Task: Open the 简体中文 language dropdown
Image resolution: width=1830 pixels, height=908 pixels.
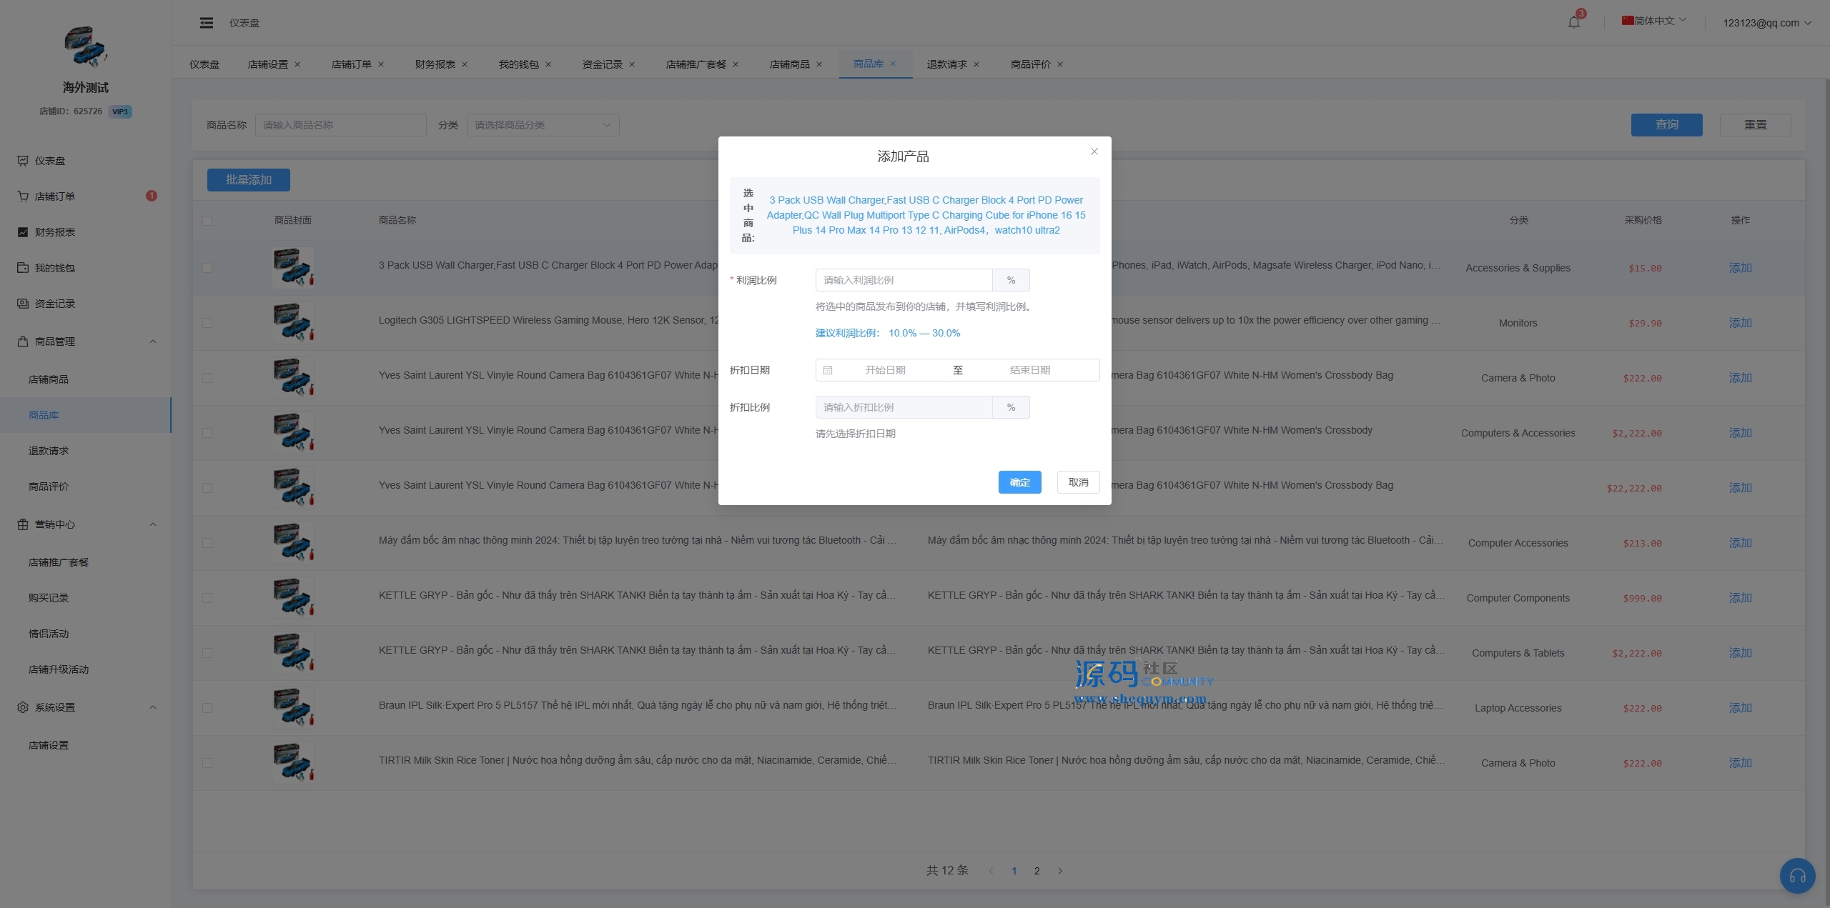Action: pyautogui.click(x=1653, y=21)
